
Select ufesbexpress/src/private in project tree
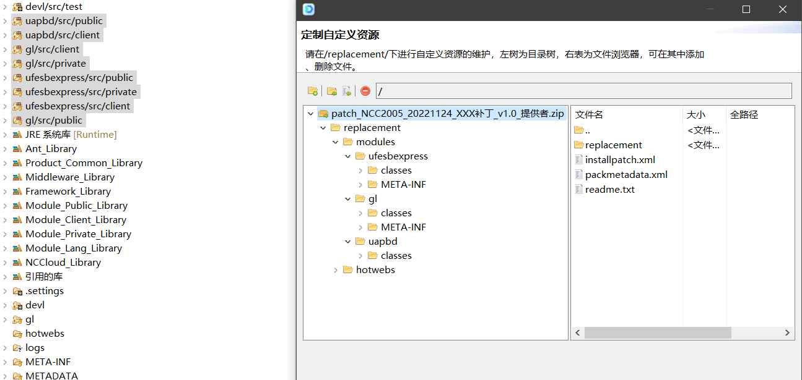pos(81,92)
